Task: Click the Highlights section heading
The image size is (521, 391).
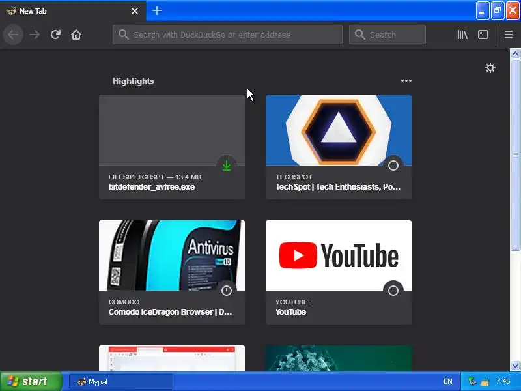Action: [x=133, y=81]
